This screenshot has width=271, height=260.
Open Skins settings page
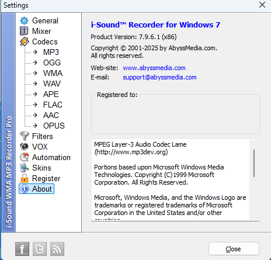(x=41, y=168)
